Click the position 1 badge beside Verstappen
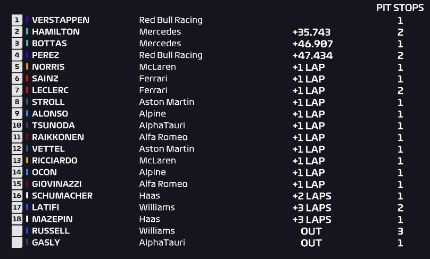Image resolution: width=430 pixels, height=259 pixels. 17,20
